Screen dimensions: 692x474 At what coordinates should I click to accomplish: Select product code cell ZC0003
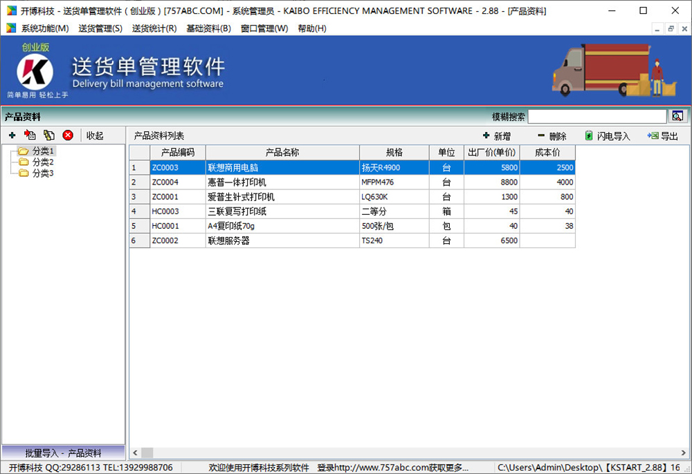pos(178,167)
